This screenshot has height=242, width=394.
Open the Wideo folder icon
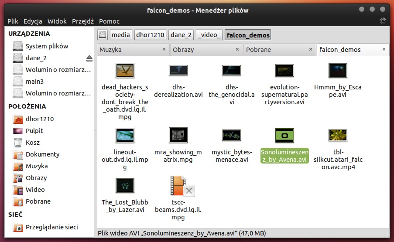tap(18, 190)
